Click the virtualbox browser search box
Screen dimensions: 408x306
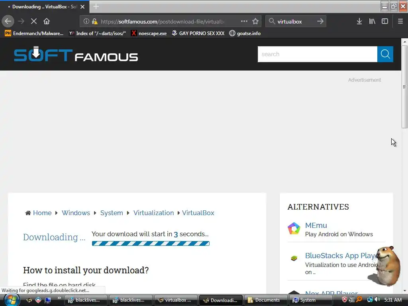point(295,22)
